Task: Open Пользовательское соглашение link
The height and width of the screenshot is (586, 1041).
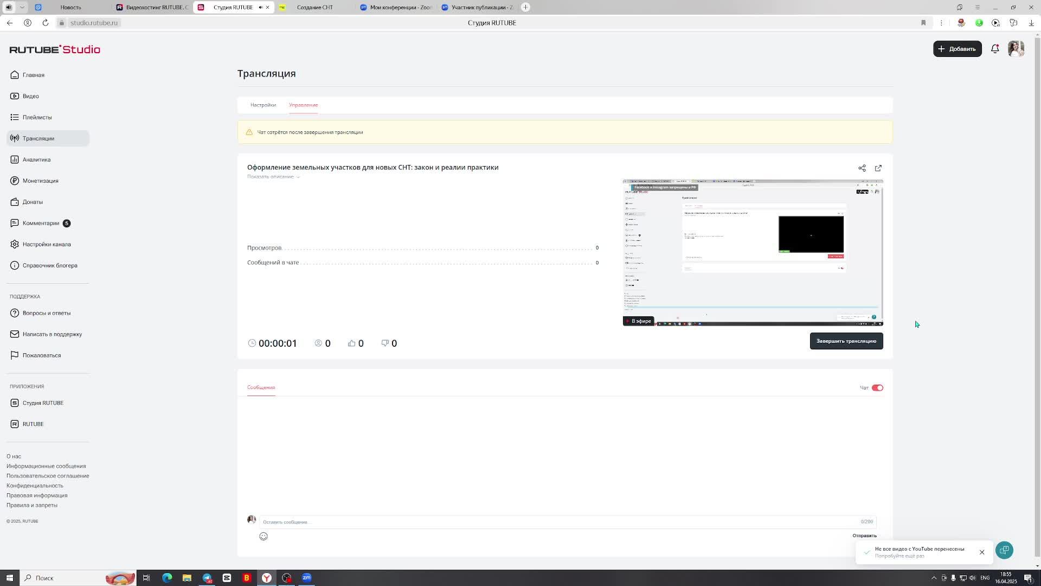Action: (x=48, y=476)
